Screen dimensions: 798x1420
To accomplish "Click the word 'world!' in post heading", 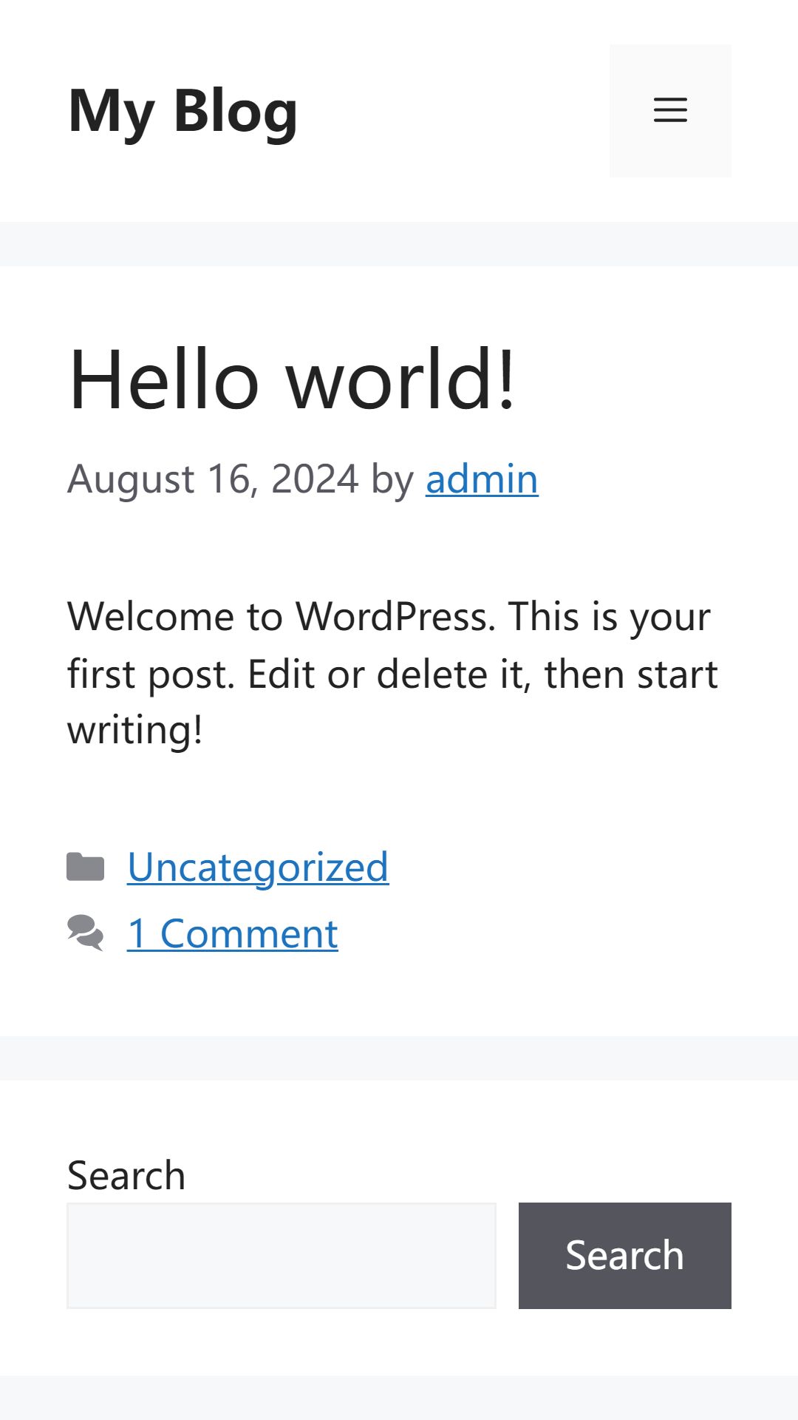I will [401, 379].
